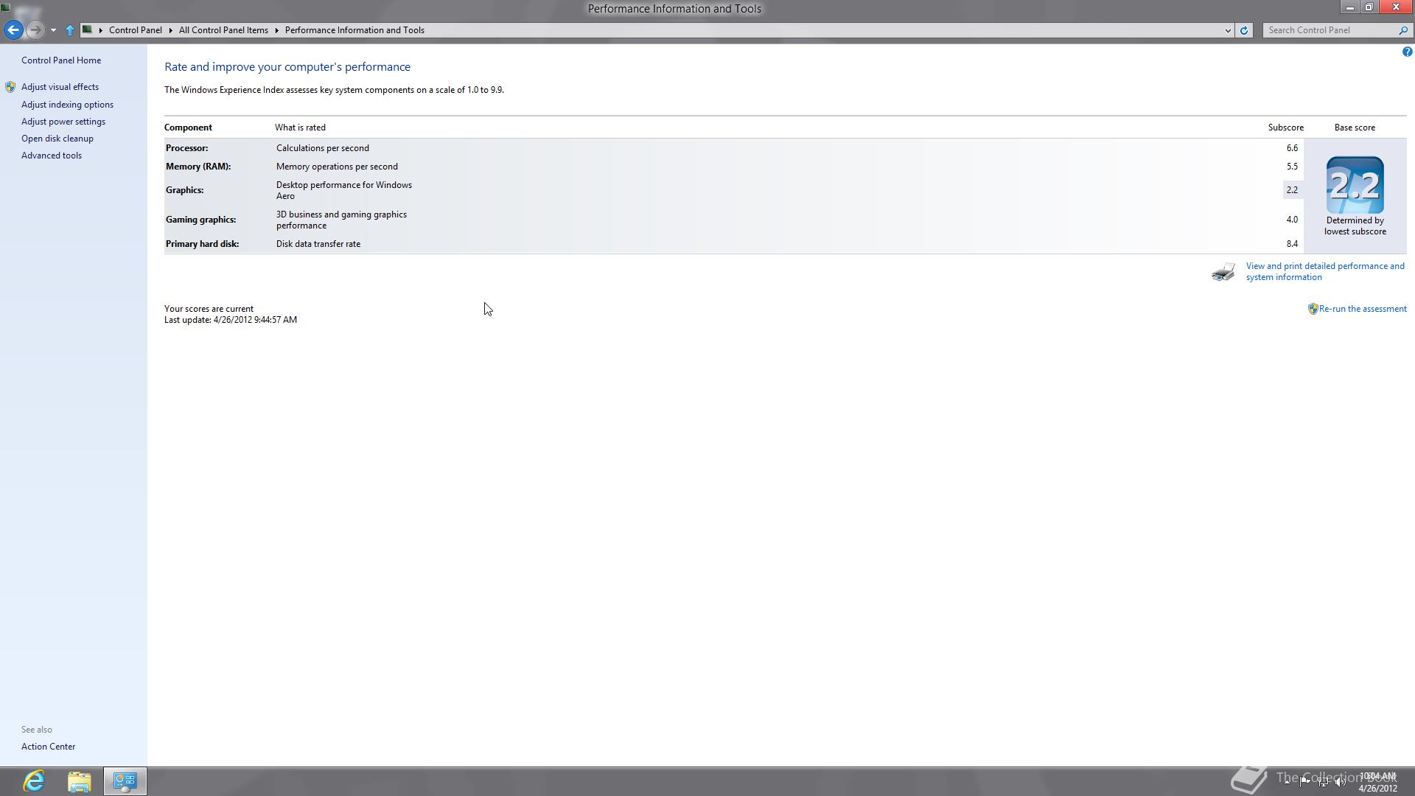Image resolution: width=1415 pixels, height=796 pixels.
Task: Go up one level with Up arrow
Action: click(x=70, y=30)
